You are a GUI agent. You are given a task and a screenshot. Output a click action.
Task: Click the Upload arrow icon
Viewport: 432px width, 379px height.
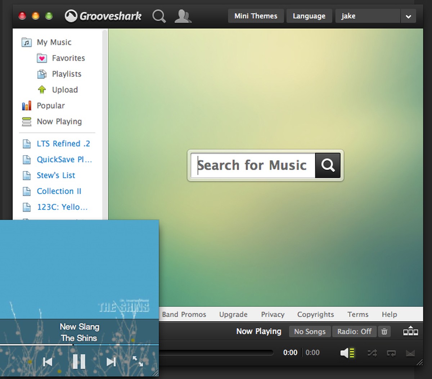(x=42, y=89)
